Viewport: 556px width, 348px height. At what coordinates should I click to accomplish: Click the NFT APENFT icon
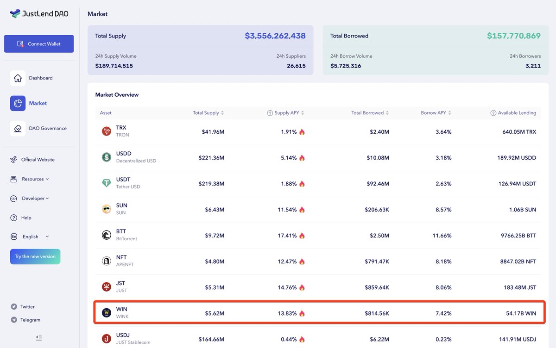coord(107,261)
